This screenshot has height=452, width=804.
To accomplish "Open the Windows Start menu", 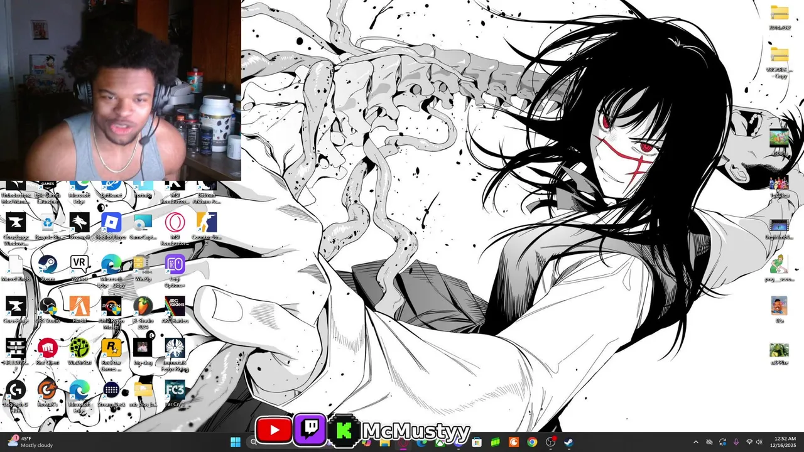I will (236, 442).
